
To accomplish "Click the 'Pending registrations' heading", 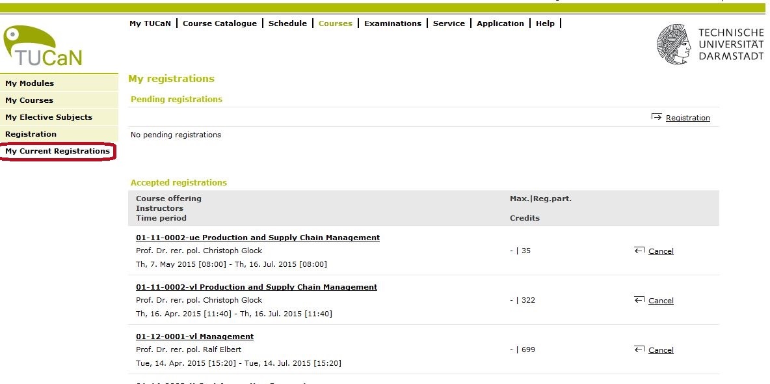I will click(x=176, y=100).
